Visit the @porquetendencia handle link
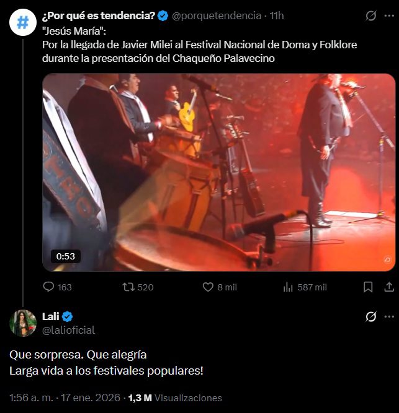 pos(216,16)
